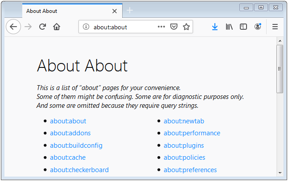Open the about:addons link
288x181 pixels.
coord(70,133)
